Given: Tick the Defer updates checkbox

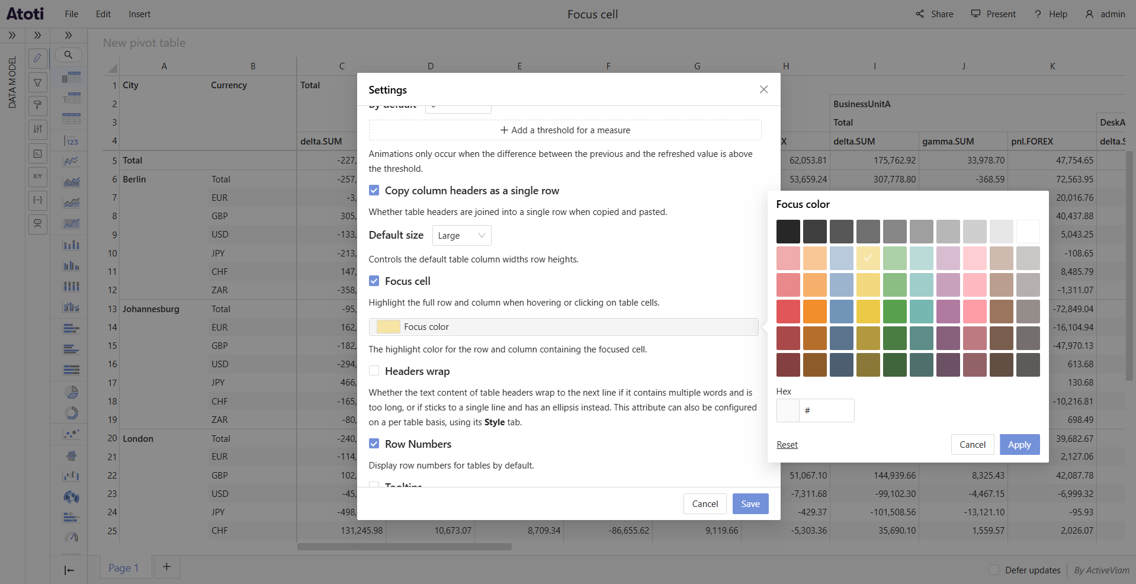Looking at the screenshot, I should tap(994, 570).
